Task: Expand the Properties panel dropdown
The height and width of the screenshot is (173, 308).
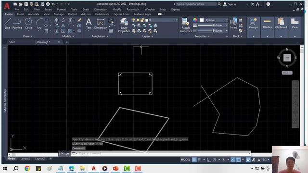Action: (x=202, y=37)
